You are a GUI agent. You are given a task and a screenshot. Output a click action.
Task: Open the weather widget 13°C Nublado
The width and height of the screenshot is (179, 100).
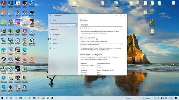click(x=144, y=98)
